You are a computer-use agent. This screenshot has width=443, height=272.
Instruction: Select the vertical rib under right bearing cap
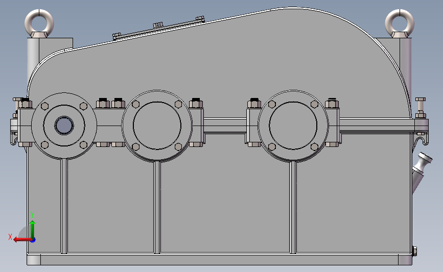pos(293,207)
